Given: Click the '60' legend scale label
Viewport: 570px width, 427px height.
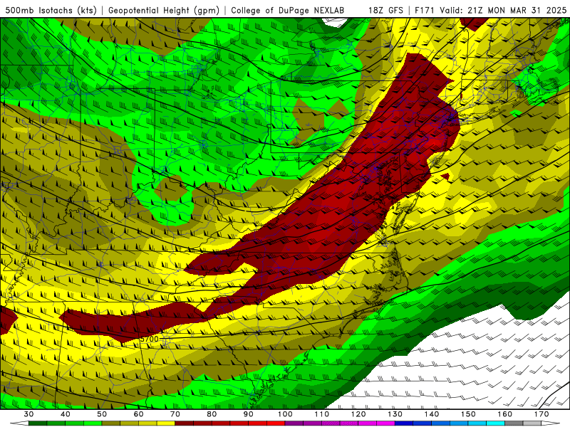Looking at the screenshot, I should point(138,414).
